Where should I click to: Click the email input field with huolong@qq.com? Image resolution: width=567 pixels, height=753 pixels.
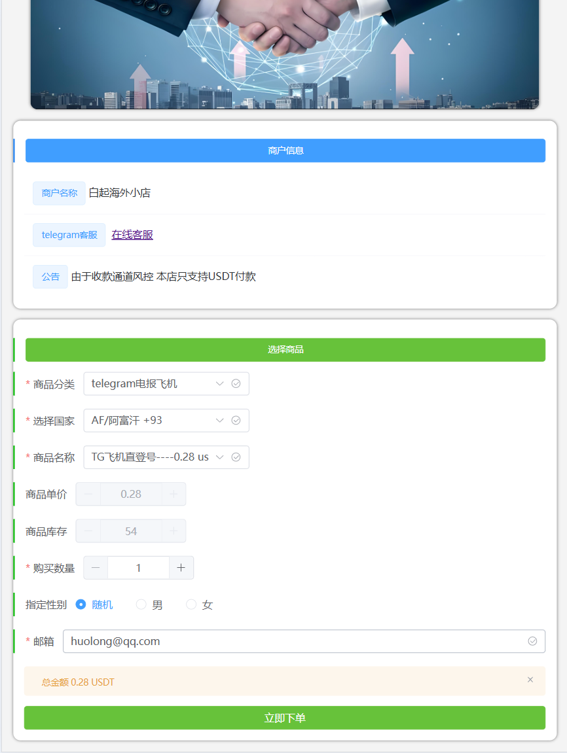click(x=295, y=641)
